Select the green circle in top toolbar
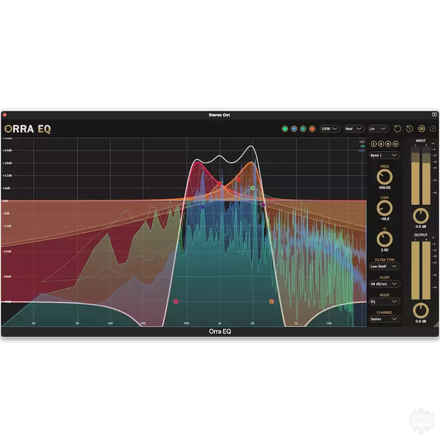 [285, 129]
